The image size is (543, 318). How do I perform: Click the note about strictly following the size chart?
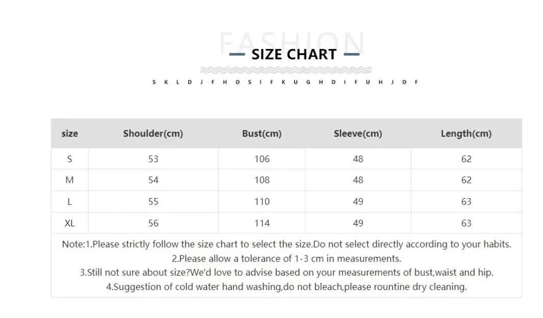coord(287,244)
